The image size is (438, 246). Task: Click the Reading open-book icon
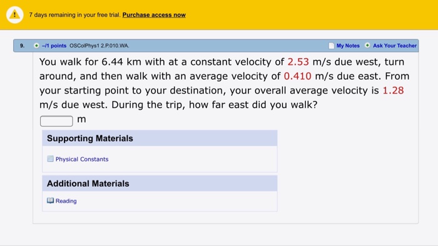point(50,200)
